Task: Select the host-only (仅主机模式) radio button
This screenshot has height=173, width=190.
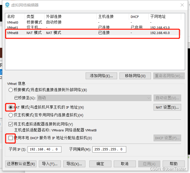Action: pos(11,115)
